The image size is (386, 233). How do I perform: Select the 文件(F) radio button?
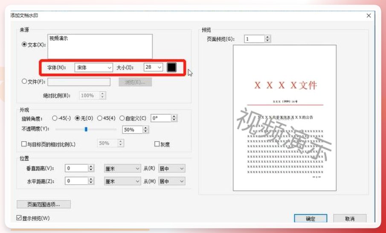(x=24, y=81)
